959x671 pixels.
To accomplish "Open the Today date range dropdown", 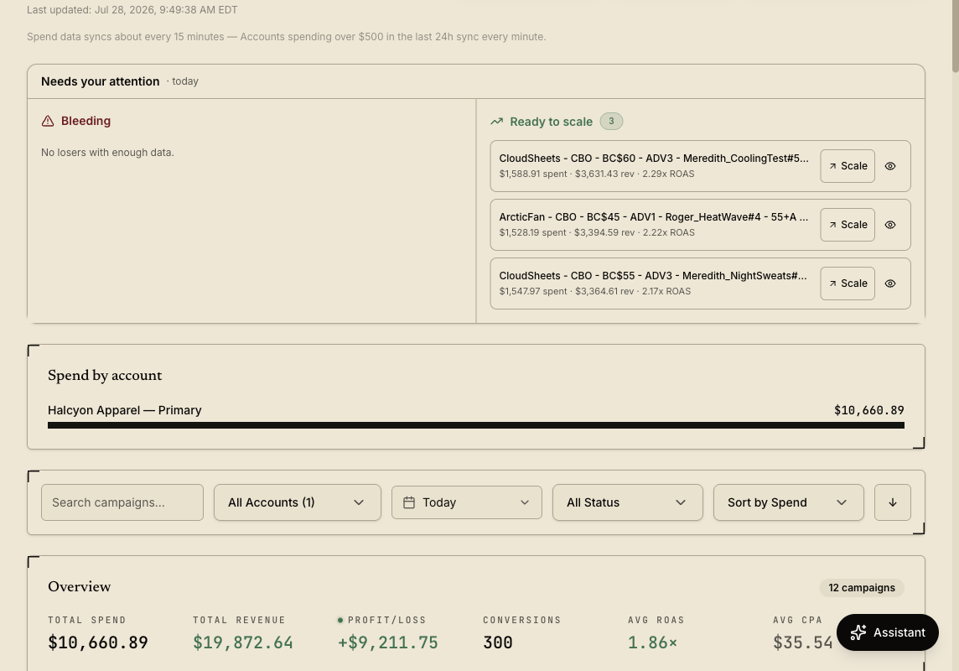I will pyautogui.click(x=467, y=502).
